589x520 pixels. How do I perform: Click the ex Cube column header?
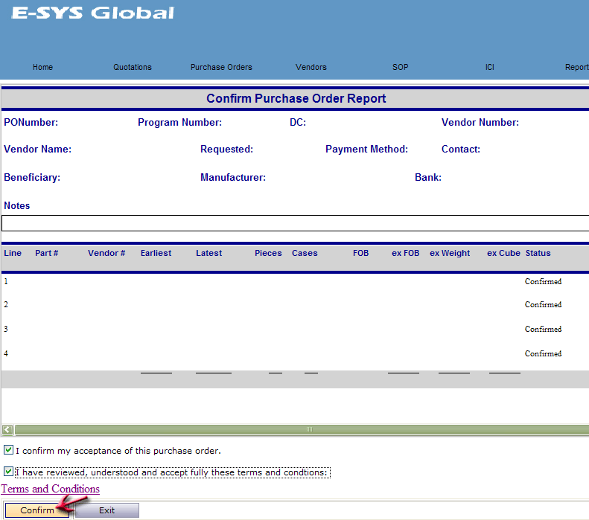coord(503,253)
